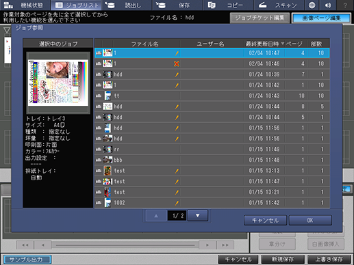This screenshot has height=265, width=354.
Task: Confirm with the OK button
Action: (x=310, y=221)
